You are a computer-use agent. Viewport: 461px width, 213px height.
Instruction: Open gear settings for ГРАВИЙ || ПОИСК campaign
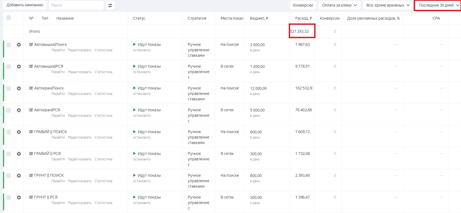(x=19, y=132)
